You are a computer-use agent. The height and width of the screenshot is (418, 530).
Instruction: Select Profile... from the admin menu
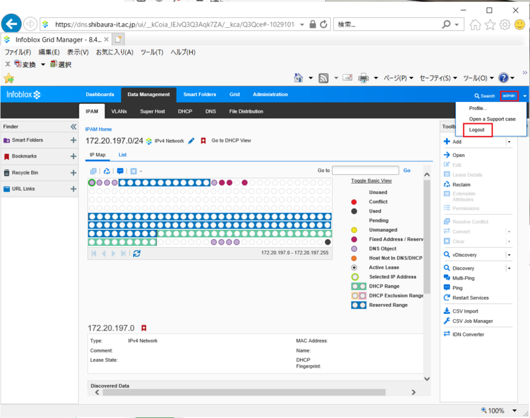pos(478,108)
